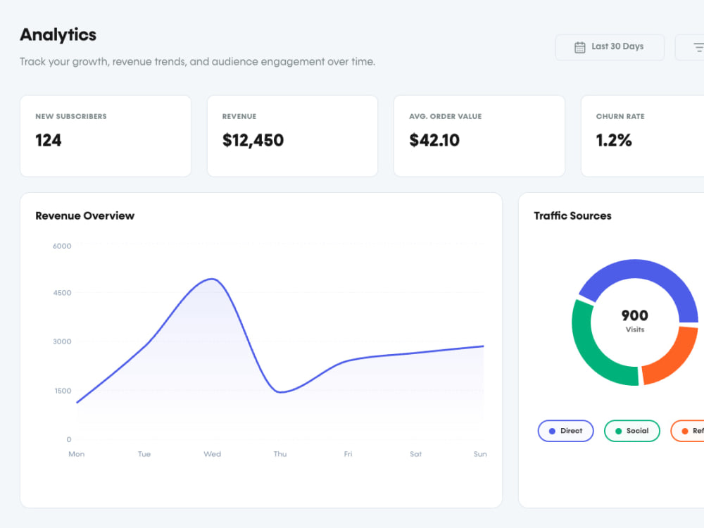This screenshot has height=528, width=704.
Task: Open the Last 30 Days date range
Action: tap(610, 47)
